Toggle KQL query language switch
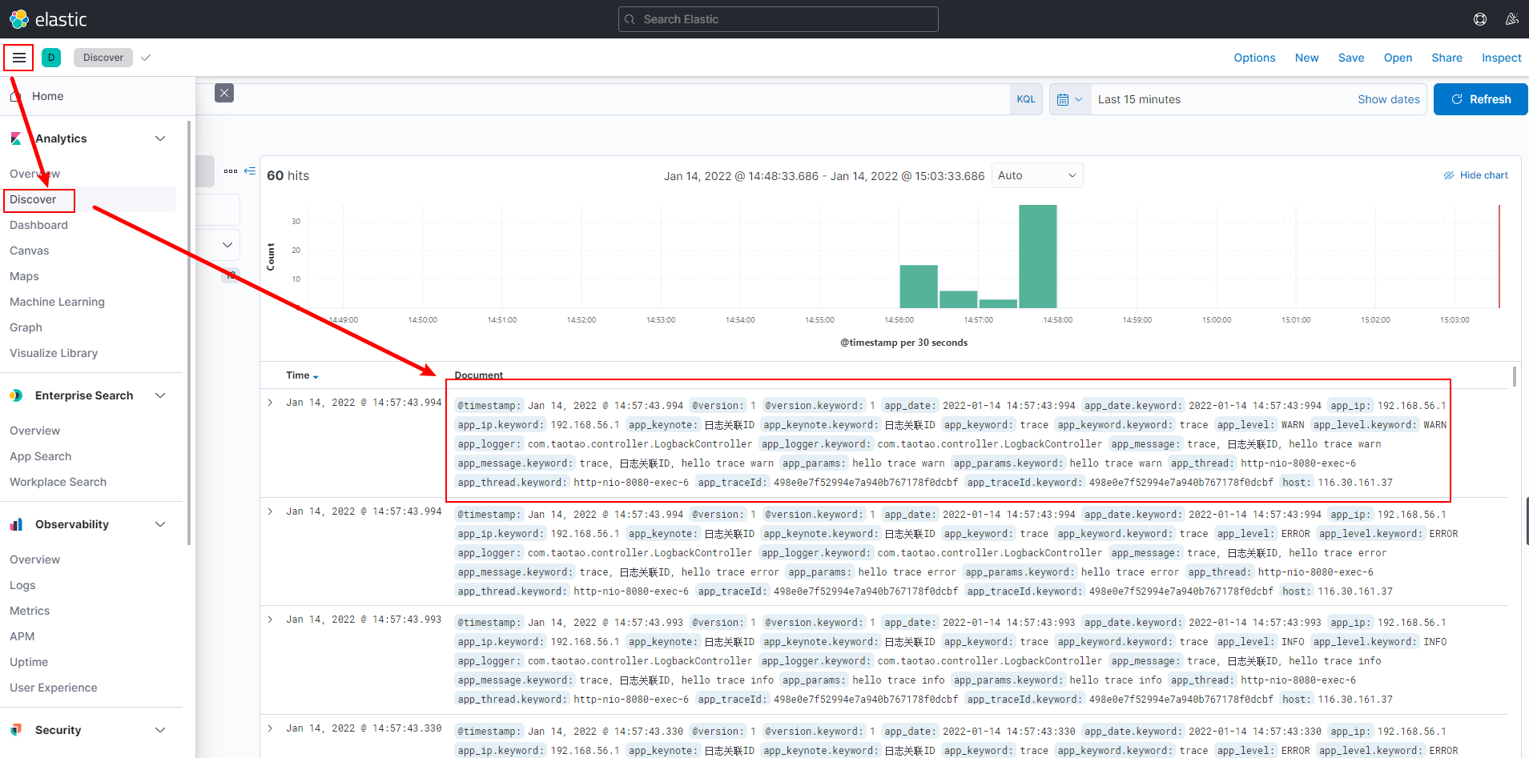The height and width of the screenshot is (758, 1529). pos(1026,99)
